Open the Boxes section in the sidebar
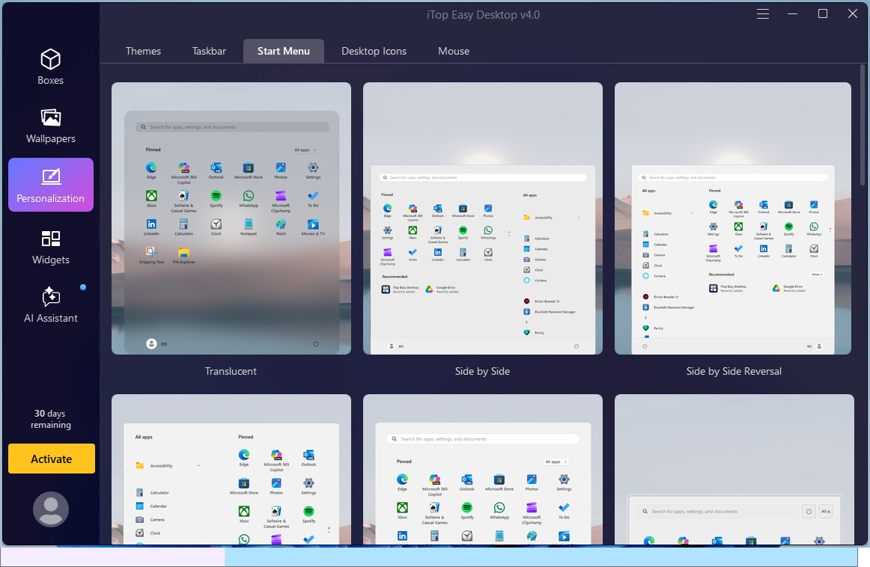The width and height of the screenshot is (870, 567). (50, 67)
